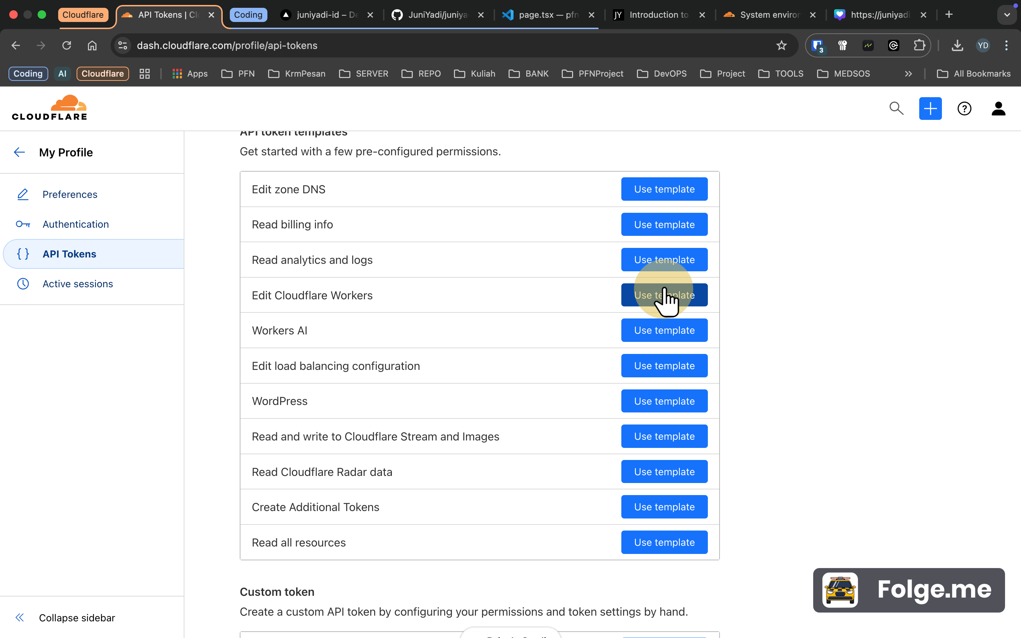Open the browser downloads icon
Viewport: 1021px width, 638px height.
click(x=957, y=45)
